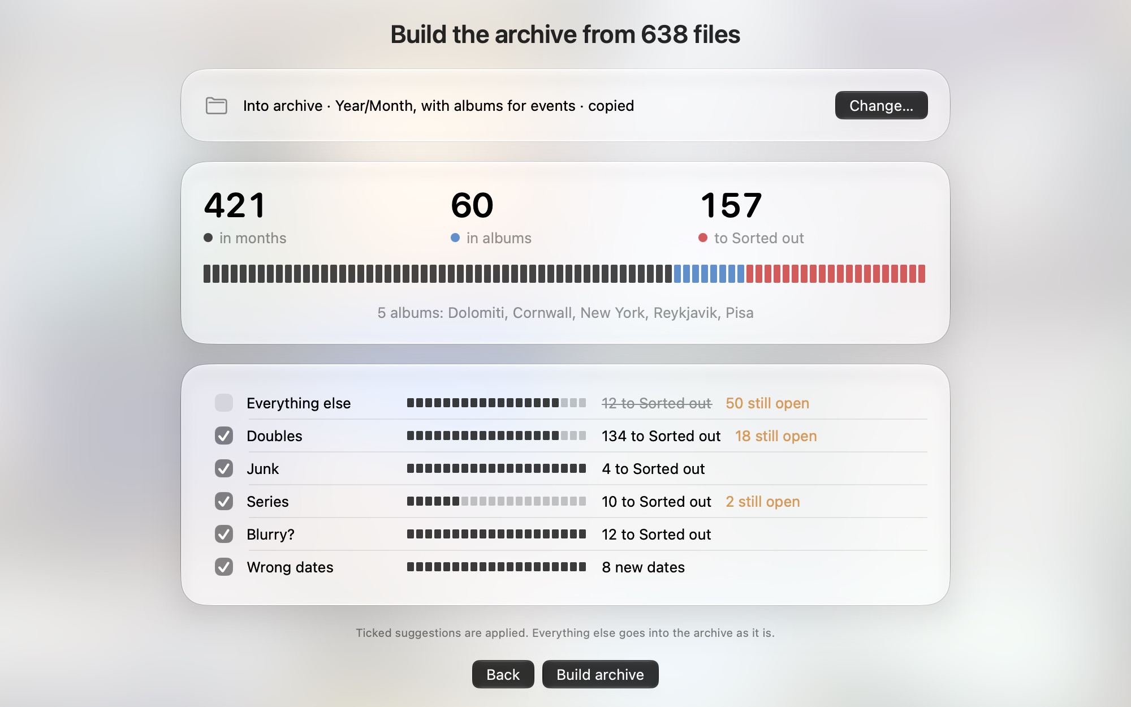Untick the Wrong dates checkbox
The image size is (1131, 707).
click(x=224, y=567)
